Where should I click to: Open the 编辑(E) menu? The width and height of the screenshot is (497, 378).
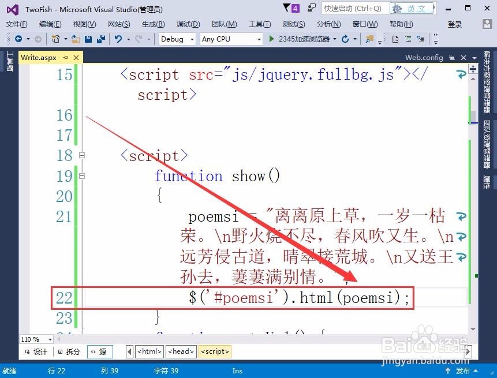[x=50, y=24]
